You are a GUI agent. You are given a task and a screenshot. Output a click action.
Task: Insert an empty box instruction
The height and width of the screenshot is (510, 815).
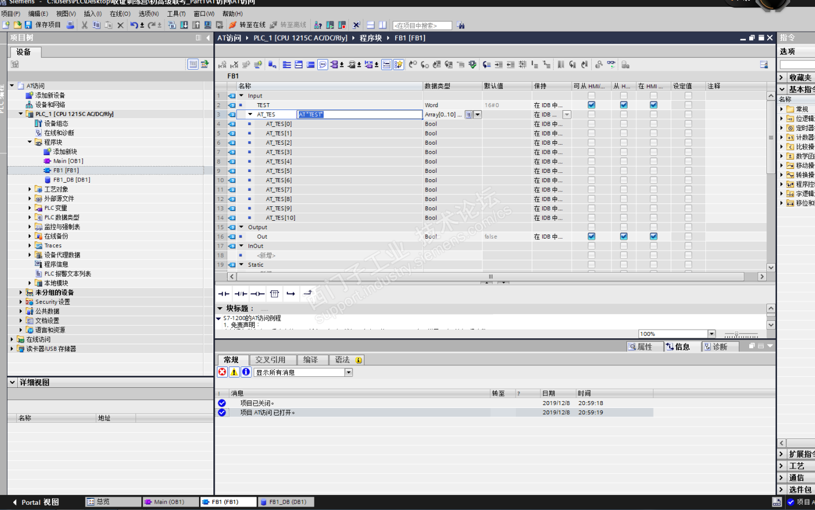[x=275, y=294]
